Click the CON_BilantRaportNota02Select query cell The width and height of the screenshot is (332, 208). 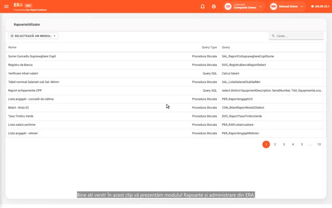pos(243,108)
